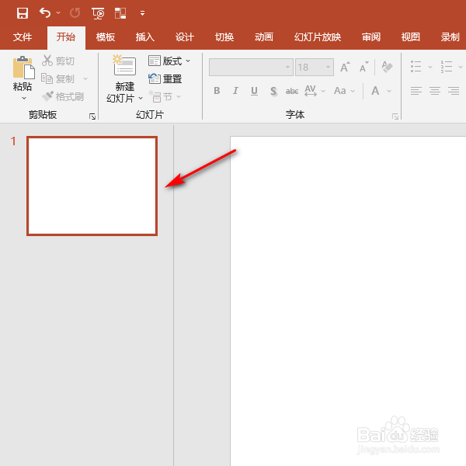Open the 节 section dropdown
Screen dimensions: 466x466
pyautogui.click(x=165, y=96)
